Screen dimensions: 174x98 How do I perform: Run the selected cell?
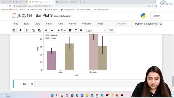coord(62,30)
